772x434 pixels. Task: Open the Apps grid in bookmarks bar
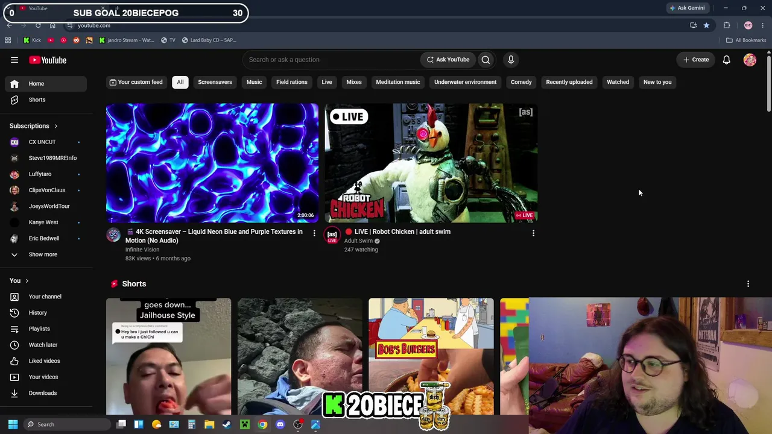8,40
